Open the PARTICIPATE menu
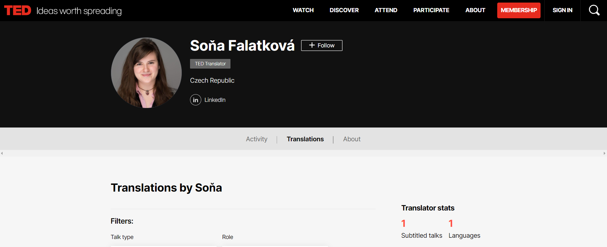 [x=431, y=10]
